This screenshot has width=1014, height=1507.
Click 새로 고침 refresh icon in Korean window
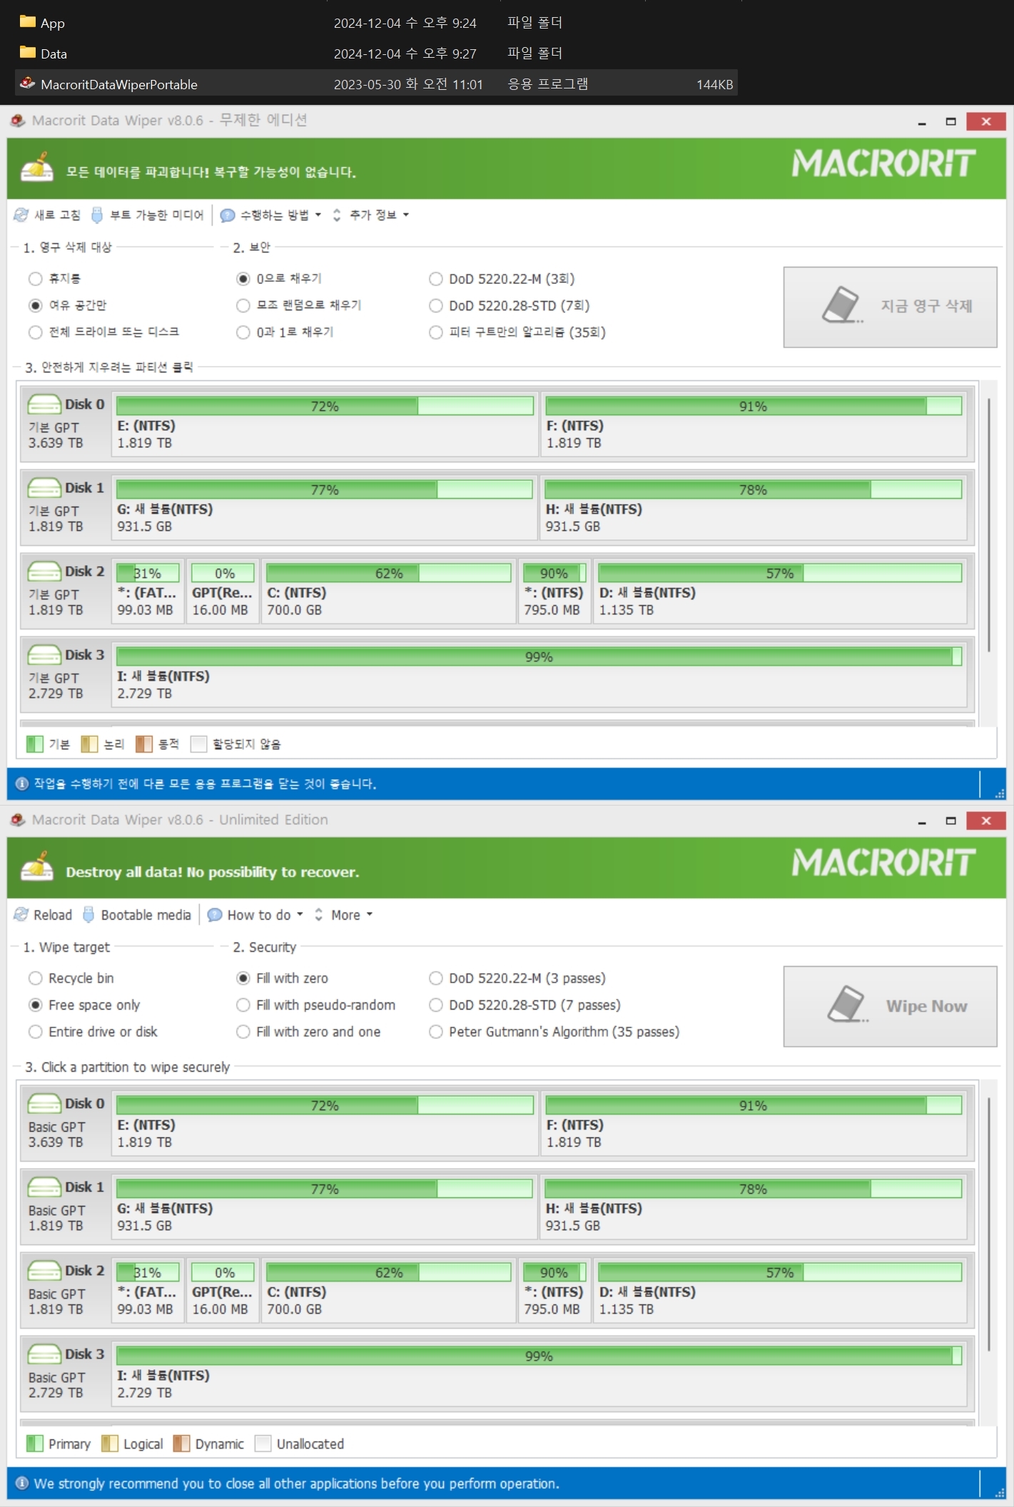[21, 215]
